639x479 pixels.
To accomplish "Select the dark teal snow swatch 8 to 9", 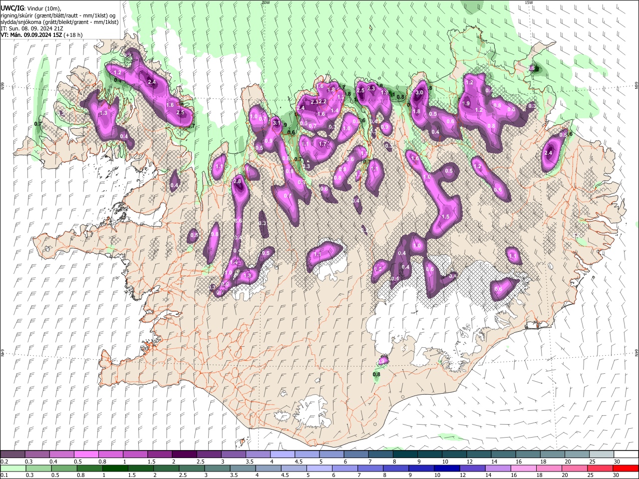I will [x=404, y=455].
